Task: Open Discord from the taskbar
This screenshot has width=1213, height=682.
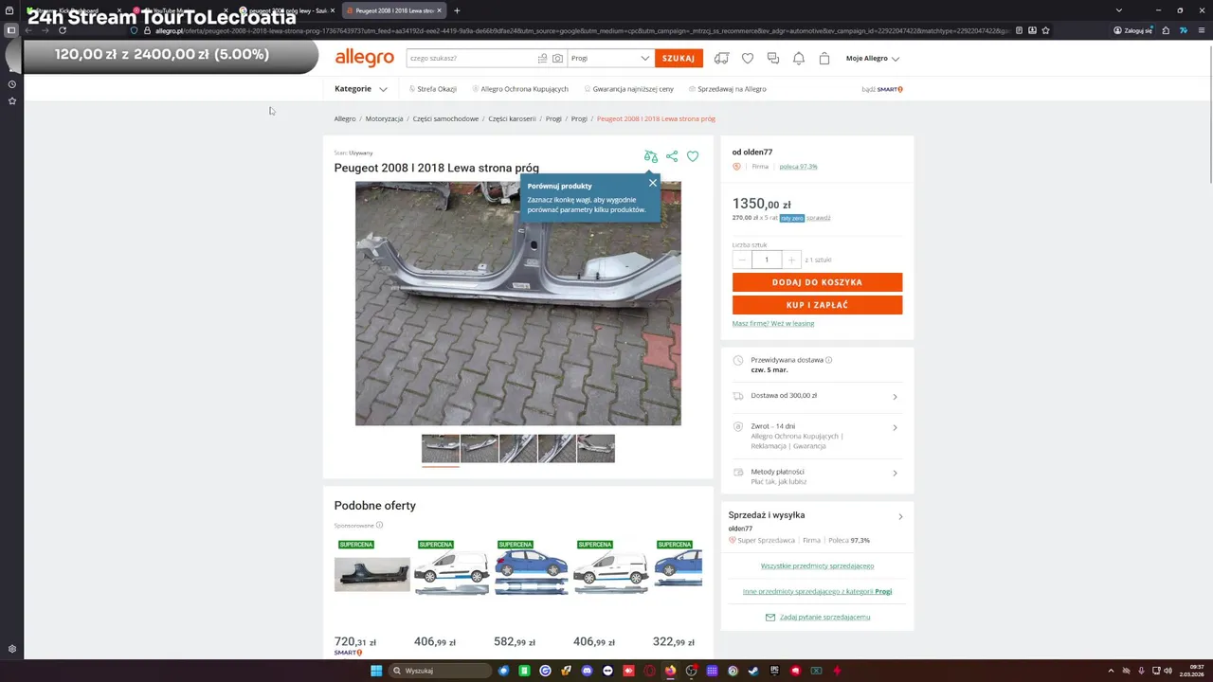Action: (587, 671)
